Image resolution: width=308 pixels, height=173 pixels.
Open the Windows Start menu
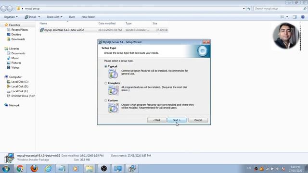[x=6, y=169]
